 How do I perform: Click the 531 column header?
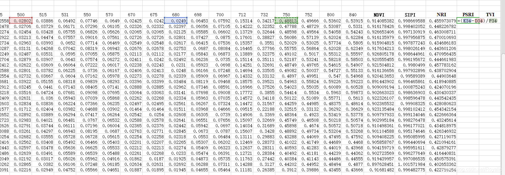coord(65,15)
